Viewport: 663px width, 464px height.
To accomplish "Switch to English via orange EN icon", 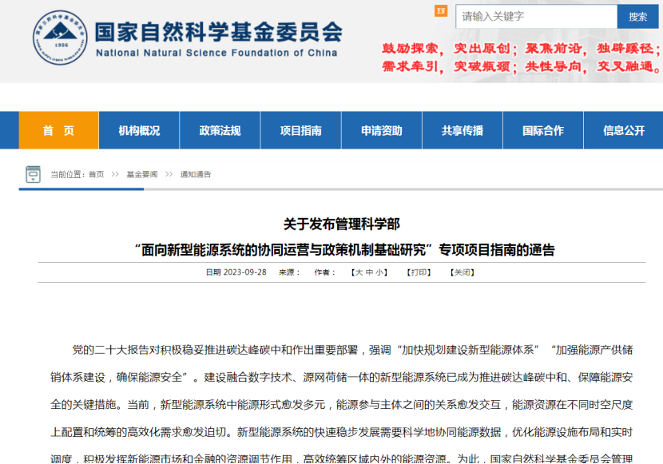I will click(441, 10).
